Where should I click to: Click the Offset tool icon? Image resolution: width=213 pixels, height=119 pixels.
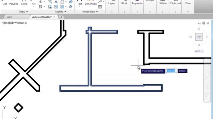(x=71, y=7)
